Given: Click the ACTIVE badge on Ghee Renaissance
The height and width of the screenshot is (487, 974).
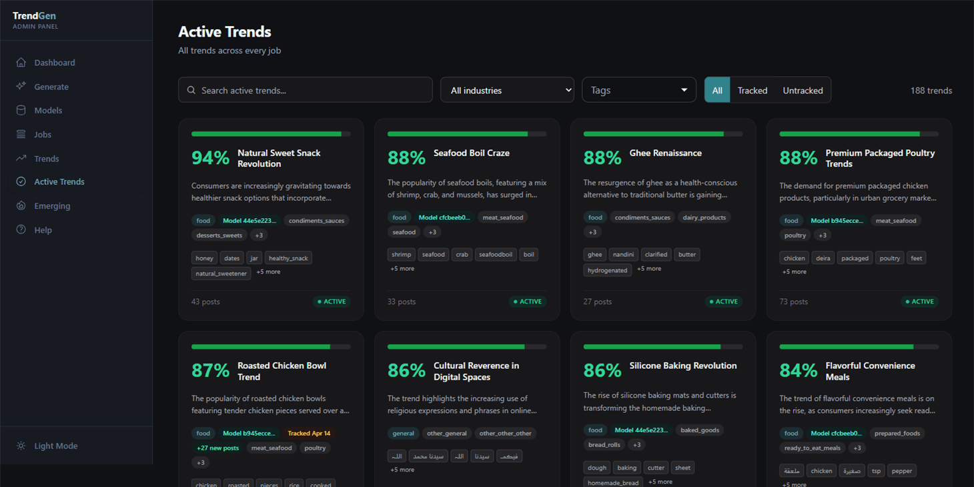Looking at the screenshot, I should pos(724,302).
